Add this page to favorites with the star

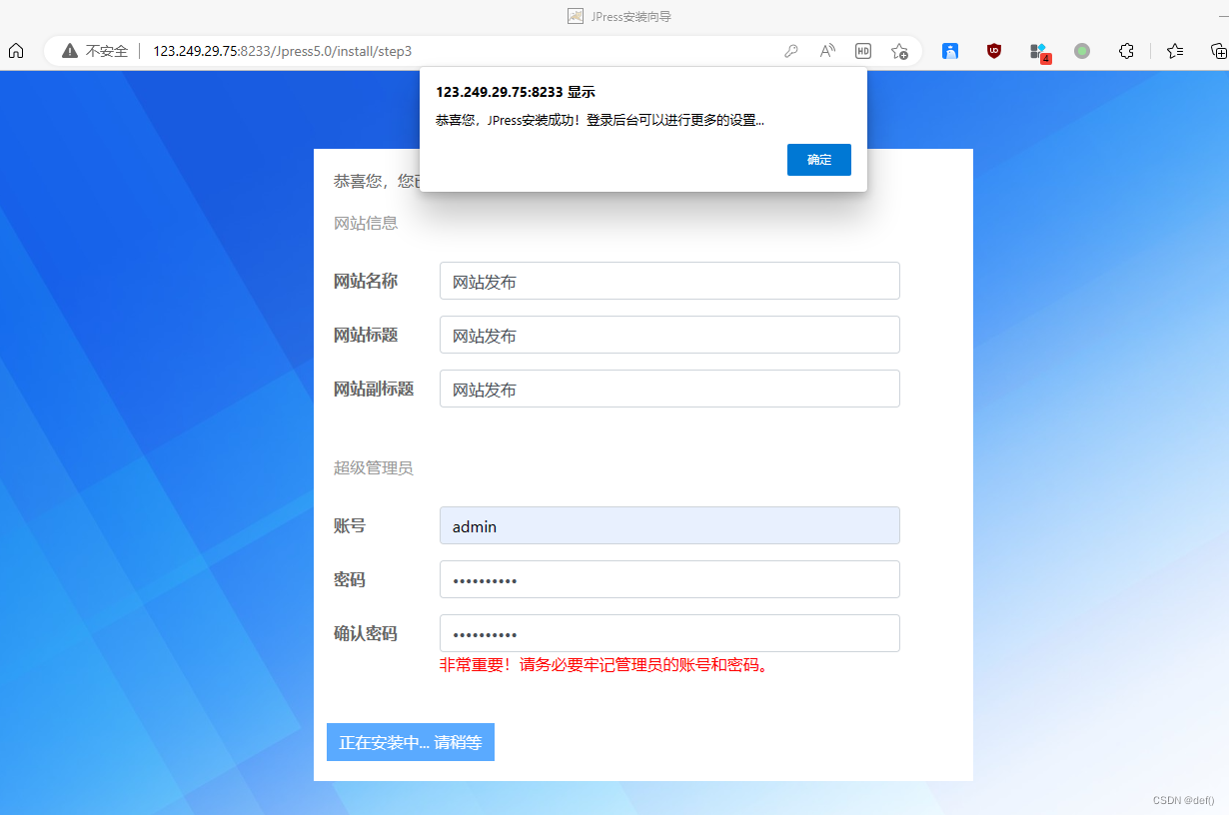click(899, 51)
